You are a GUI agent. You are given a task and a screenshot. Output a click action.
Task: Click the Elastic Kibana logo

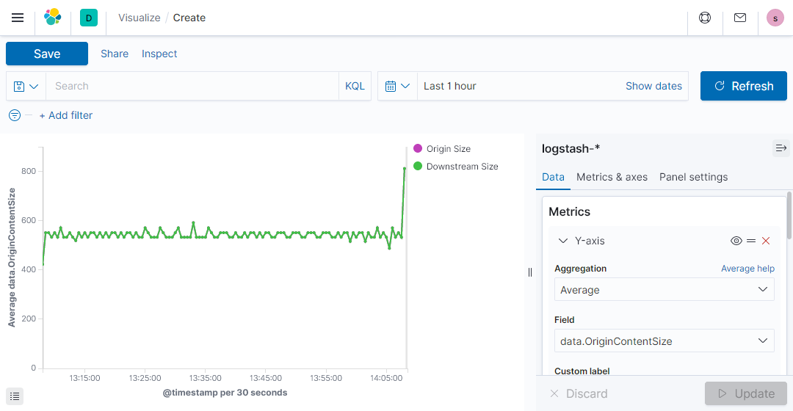(53, 18)
